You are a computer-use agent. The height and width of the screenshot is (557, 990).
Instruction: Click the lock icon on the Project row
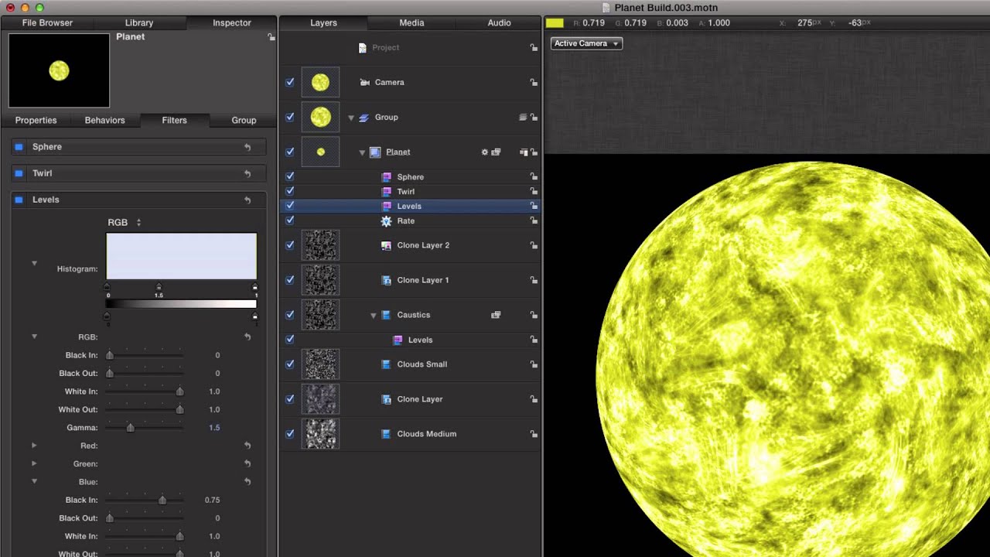click(x=534, y=48)
